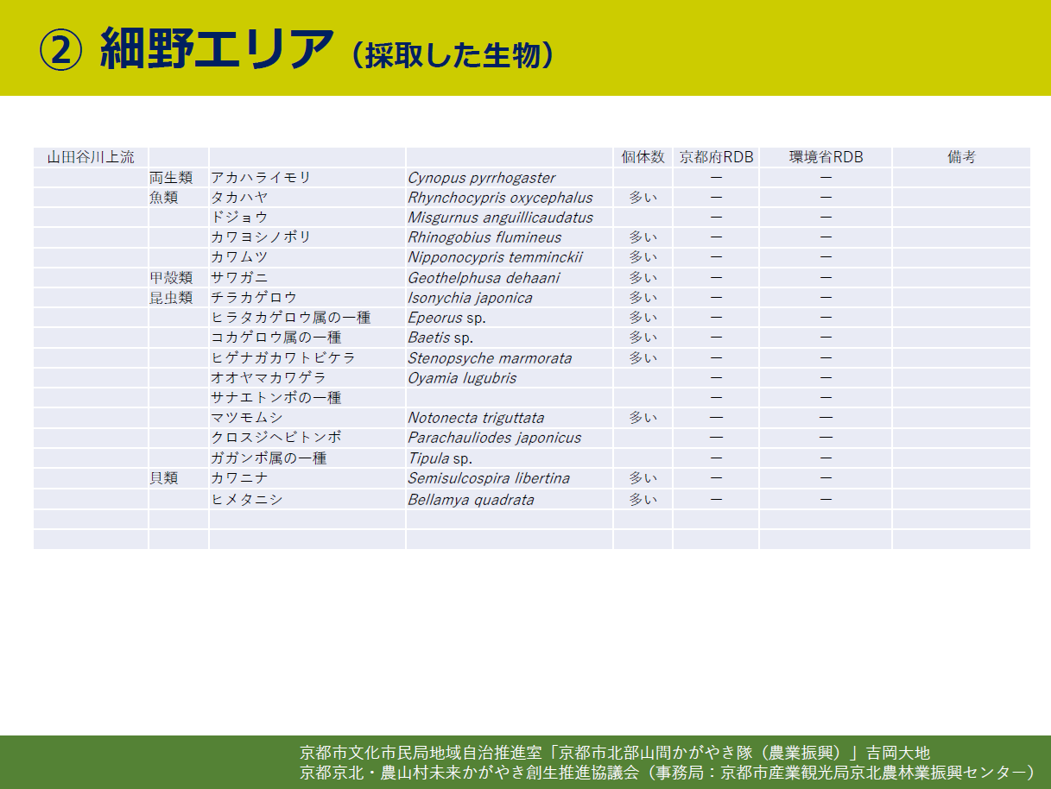Select the 魚類 category cell

(x=163, y=198)
